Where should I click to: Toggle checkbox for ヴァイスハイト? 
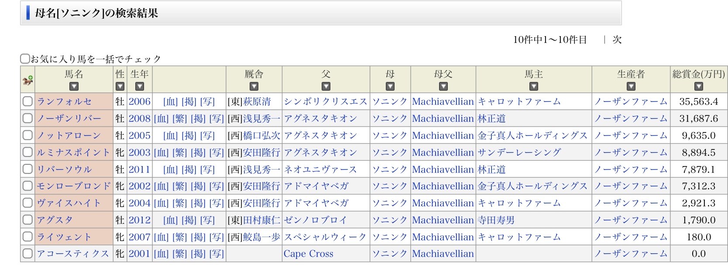27,203
